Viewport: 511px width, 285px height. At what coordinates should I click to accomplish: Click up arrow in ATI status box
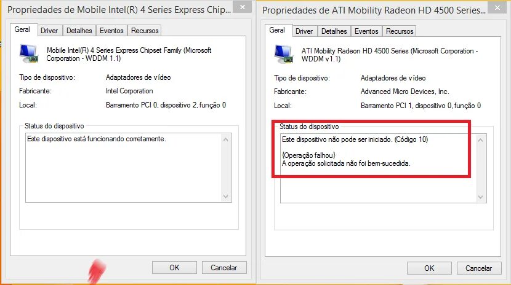(x=480, y=140)
